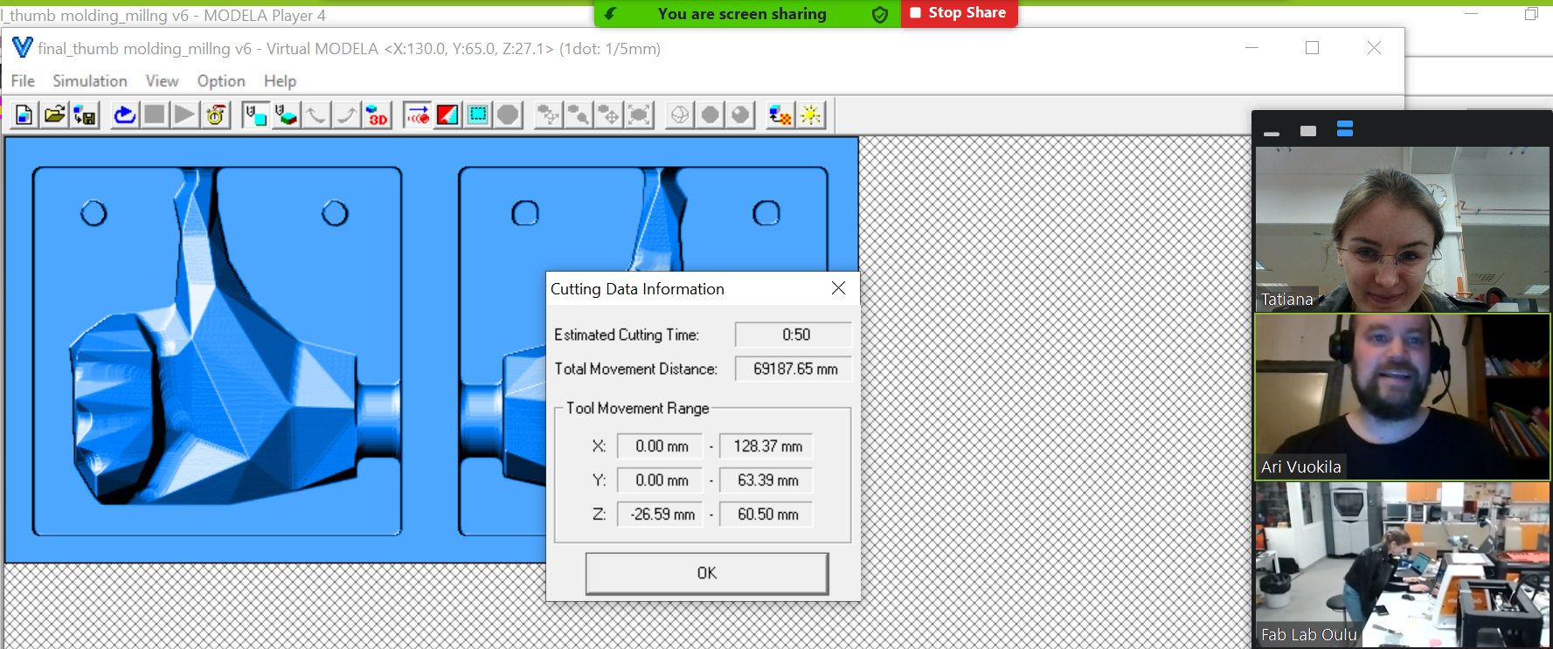Open the Option menu
This screenshot has height=649, width=1553.
pyautogui.click(x=221, y=80)
